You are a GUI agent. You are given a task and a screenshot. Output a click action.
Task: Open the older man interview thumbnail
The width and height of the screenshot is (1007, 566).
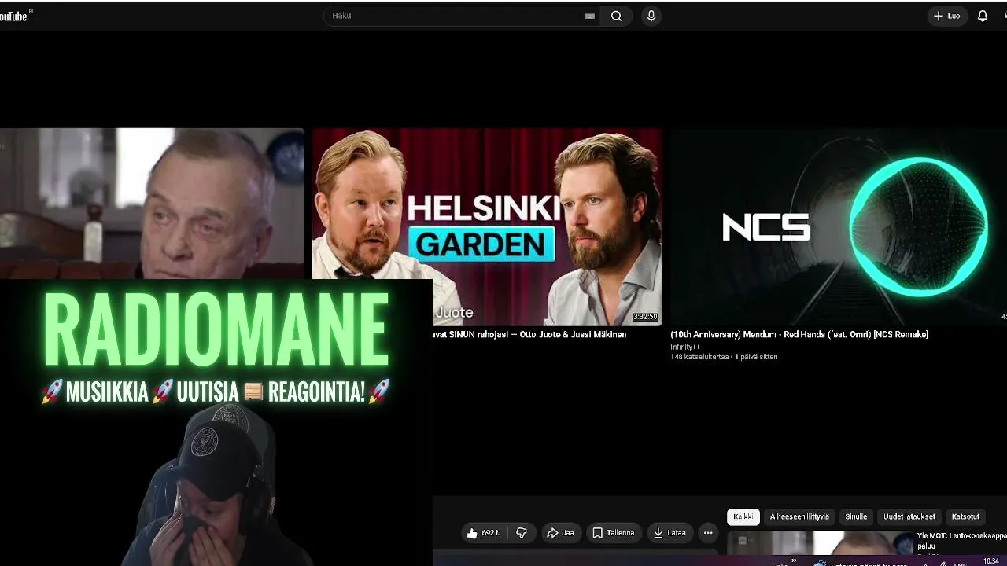[x=152, y=203]
